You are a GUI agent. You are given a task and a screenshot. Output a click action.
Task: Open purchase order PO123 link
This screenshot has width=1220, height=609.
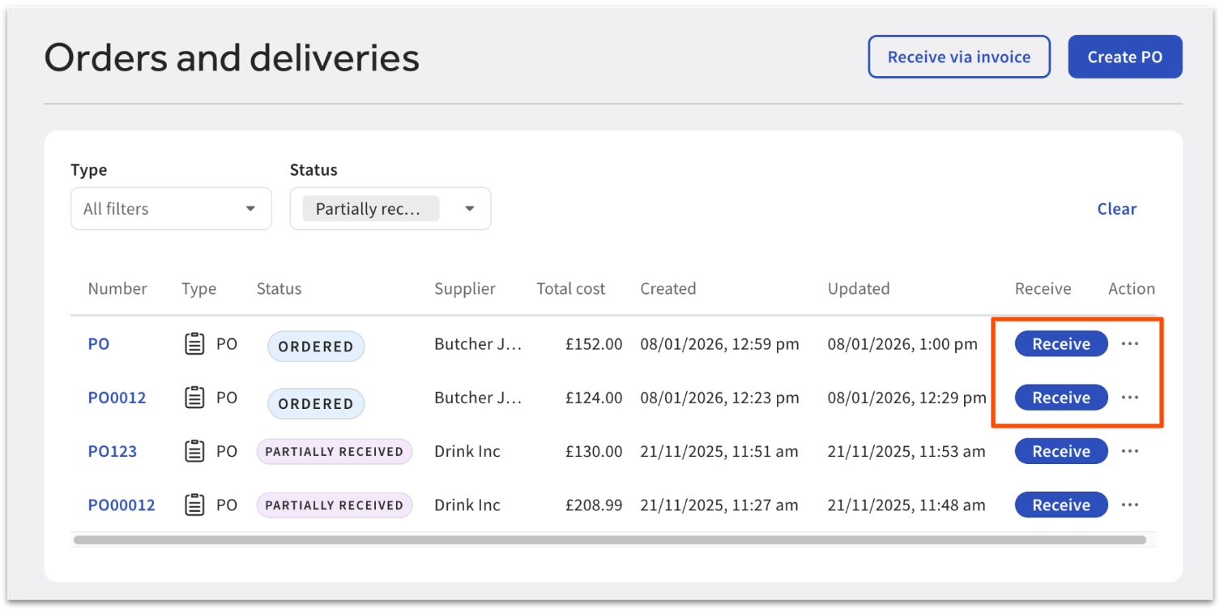pos(112,451)
